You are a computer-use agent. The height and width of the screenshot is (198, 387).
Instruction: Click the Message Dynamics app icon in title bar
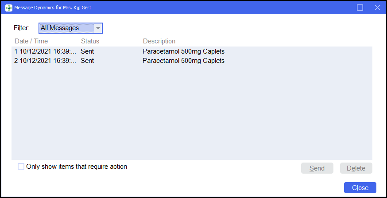pos(8,8)
